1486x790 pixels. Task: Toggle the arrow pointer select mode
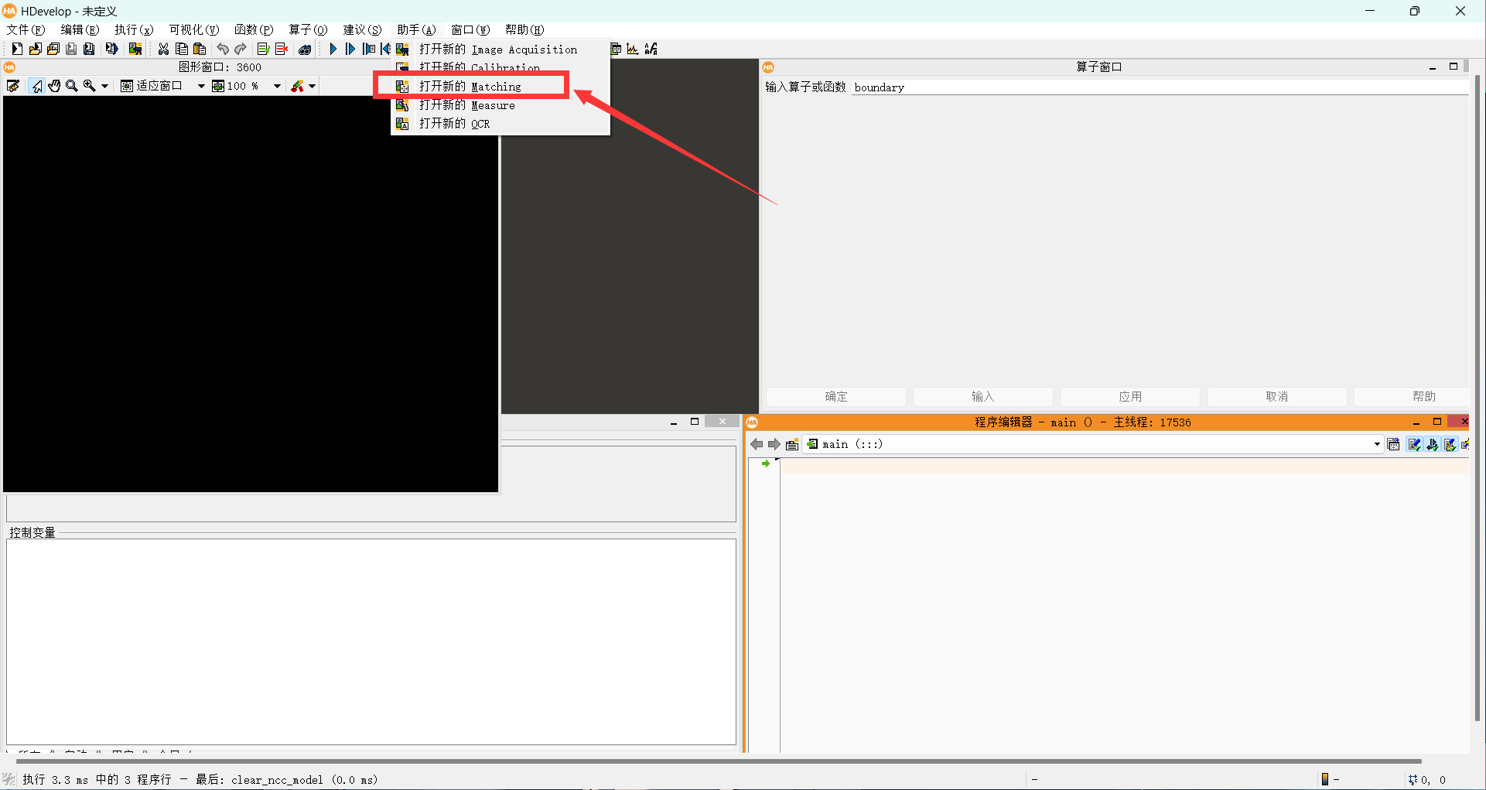pyautogui.click(x=36, y=86)
